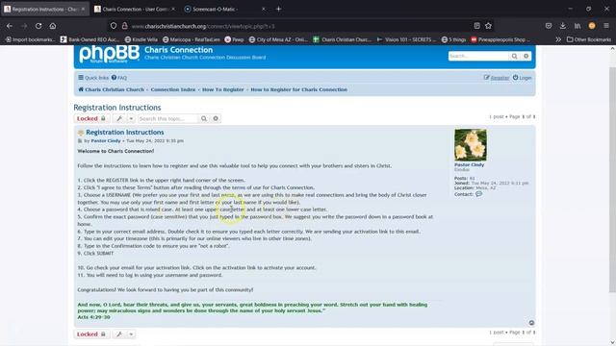Click the contact speech bubble for Pastor Cindy
616x346 pixels.
478,194
